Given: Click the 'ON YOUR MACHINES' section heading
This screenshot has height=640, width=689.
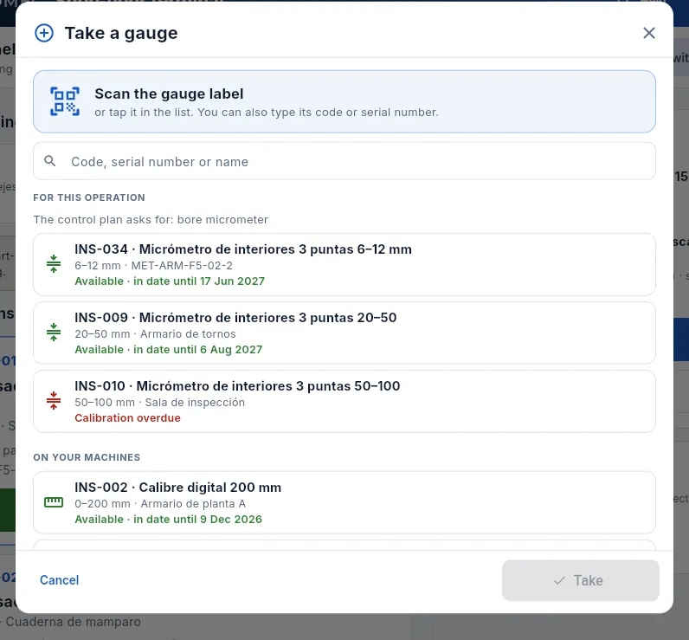Looking at the screenshot, I should click(x=87, y=457).
